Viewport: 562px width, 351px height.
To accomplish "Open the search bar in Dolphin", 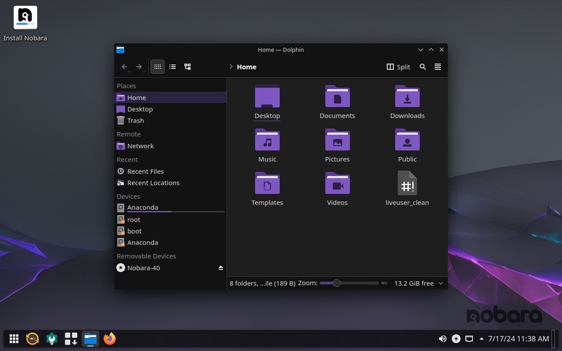I will pos(423,66).
